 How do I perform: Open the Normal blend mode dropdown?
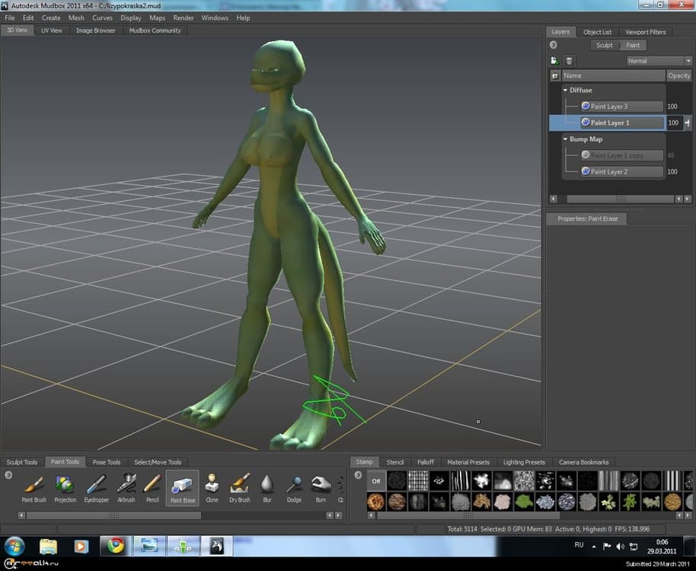tap(658, 61)
